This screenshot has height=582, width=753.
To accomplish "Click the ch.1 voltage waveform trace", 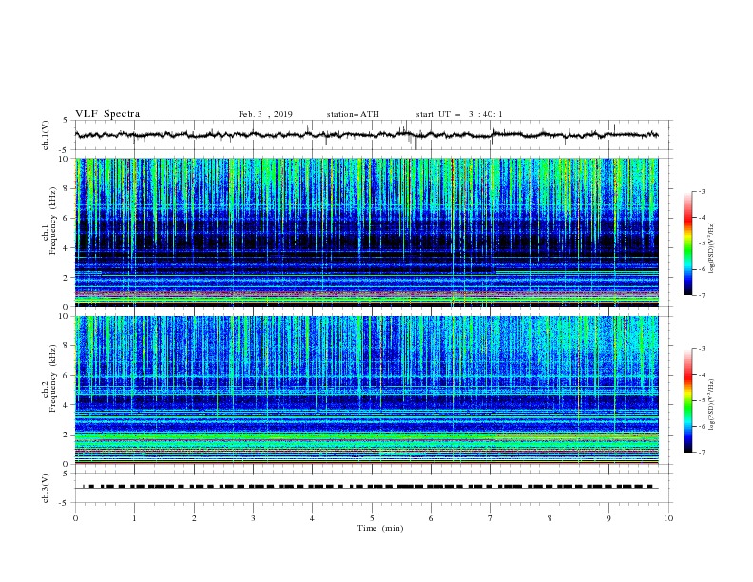I will click(366, 135).
